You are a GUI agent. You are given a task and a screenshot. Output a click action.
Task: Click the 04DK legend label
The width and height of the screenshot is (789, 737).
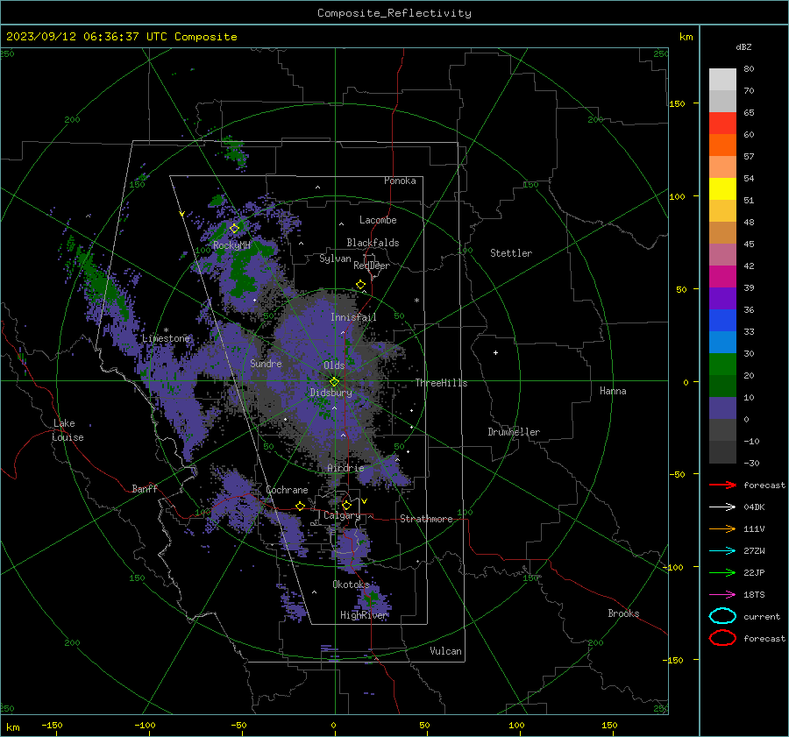pyautogui.click(x=754, y=507)
